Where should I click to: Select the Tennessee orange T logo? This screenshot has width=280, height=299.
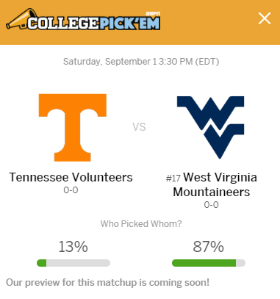coord(73,128)
